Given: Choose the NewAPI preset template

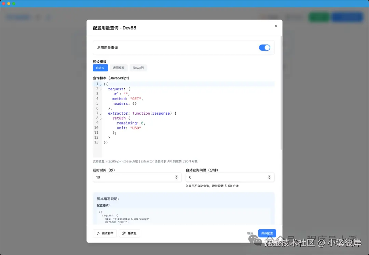Looking at the screenshot, I should [138, 67].
